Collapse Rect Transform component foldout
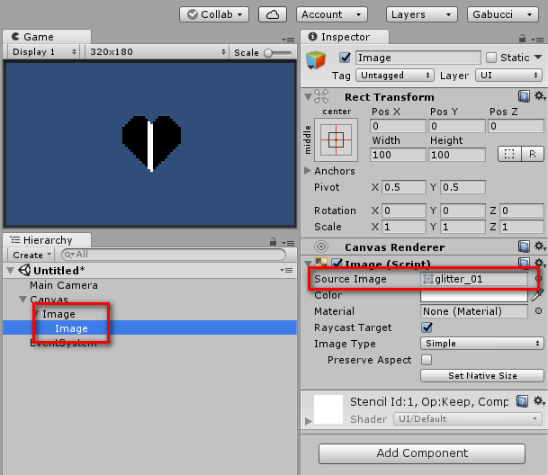 click(x=308, y=97)
